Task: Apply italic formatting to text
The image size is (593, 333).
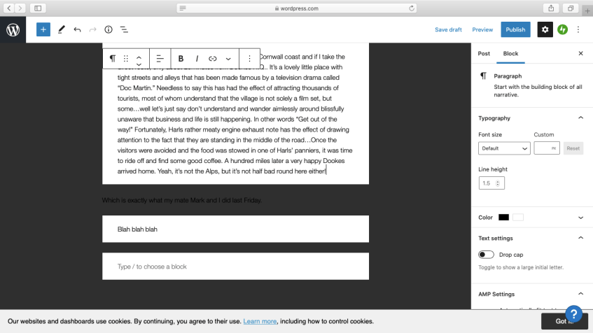Action: pyautogui.click(x=197, y=59)
